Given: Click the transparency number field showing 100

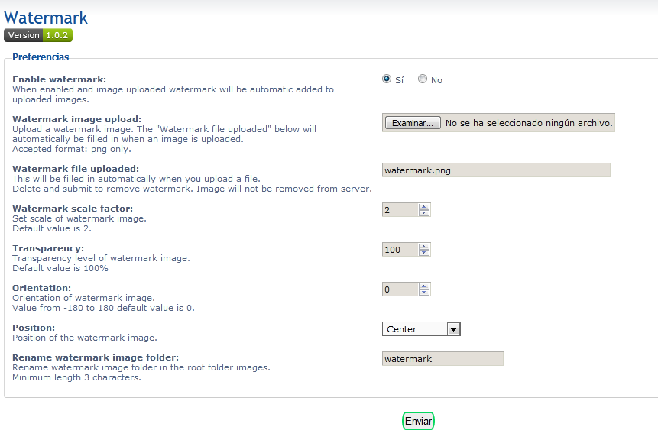Looking at the screenshot, I should click(400, 250).
